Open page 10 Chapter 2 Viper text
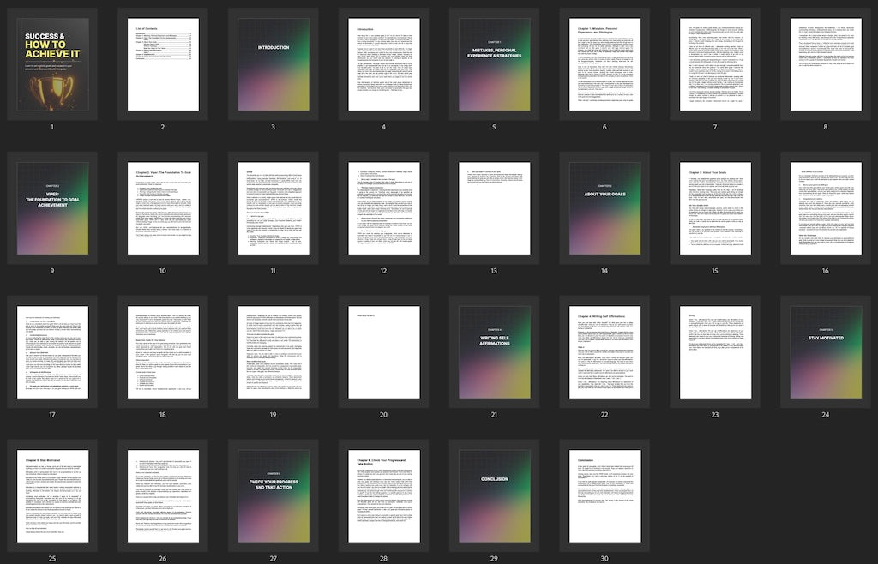This screenshot has width=878, height=564. tap(163, 208)
